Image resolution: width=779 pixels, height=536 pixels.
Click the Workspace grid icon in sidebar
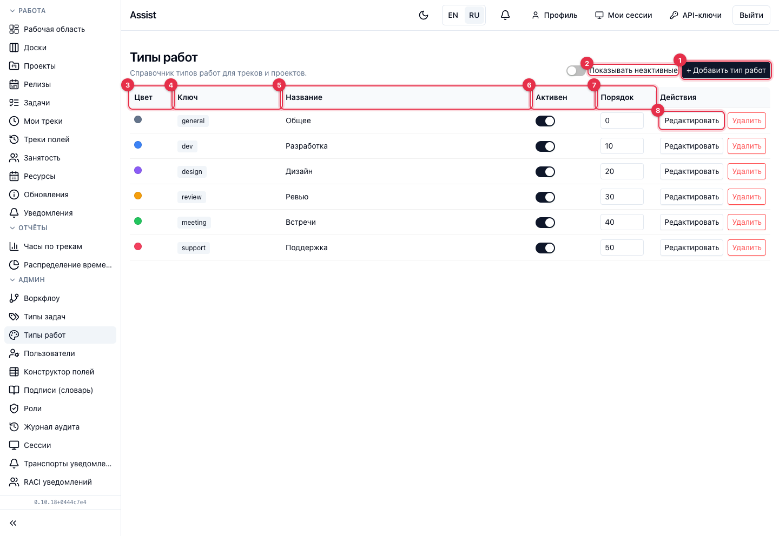coord(14,29)
